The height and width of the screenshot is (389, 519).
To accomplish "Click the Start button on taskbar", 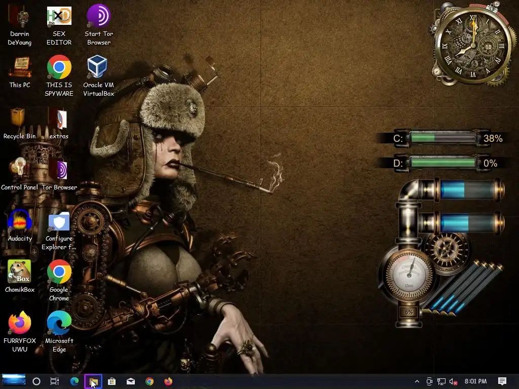I will point(14,380).
